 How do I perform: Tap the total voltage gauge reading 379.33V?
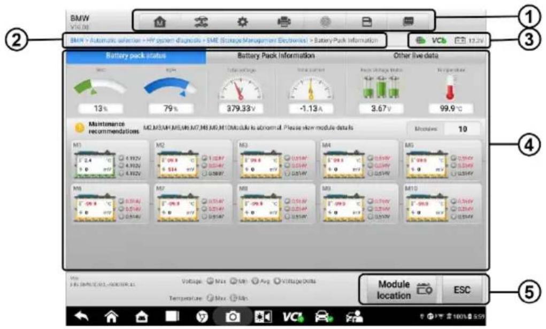[241, 90]
